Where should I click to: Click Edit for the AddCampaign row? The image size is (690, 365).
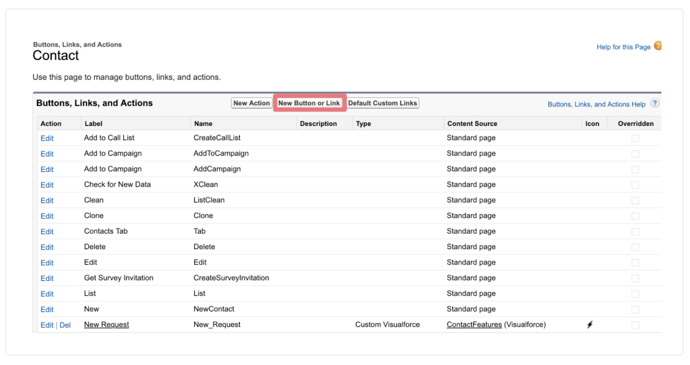pyautogui.click(x=47, y=169)
